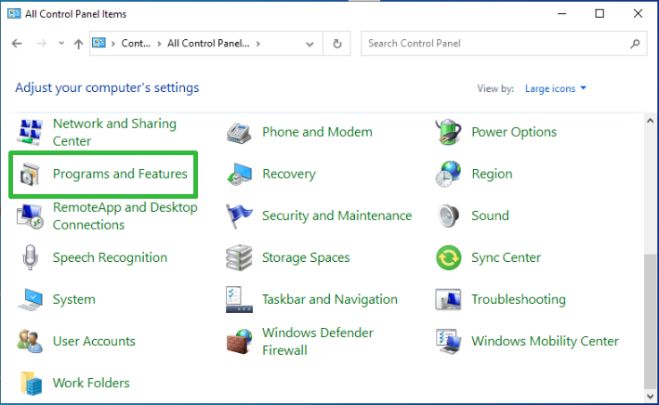Click the Region globe clock icon
Viewport: 659px width, 405px height.
(448, 174)
